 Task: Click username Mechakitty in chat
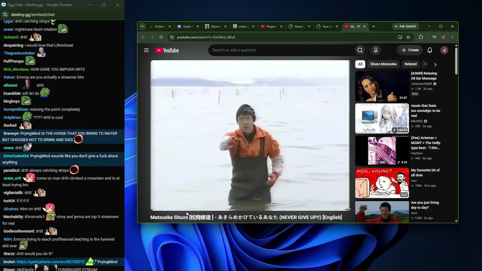click(13, 217)
